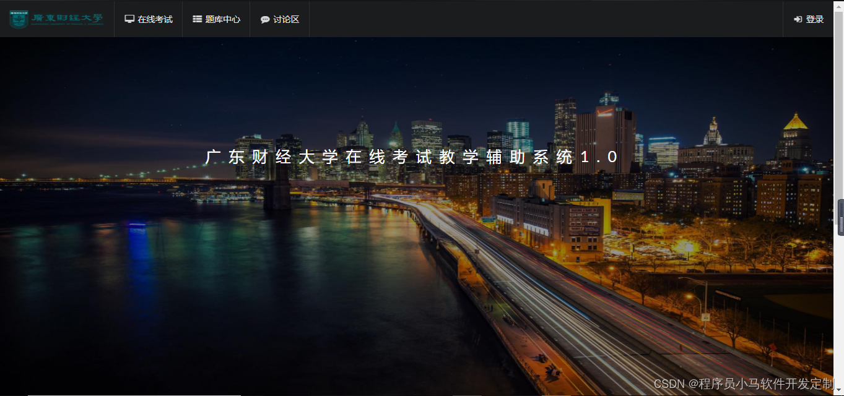
Task: Select the list icon next to 题库中心
Action: tap(197, 19)
